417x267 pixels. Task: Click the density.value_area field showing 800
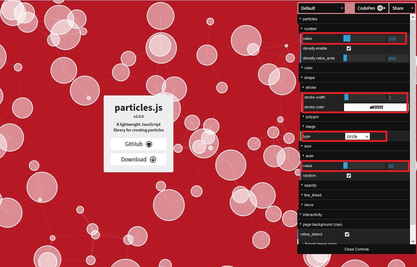coord(397,58)
